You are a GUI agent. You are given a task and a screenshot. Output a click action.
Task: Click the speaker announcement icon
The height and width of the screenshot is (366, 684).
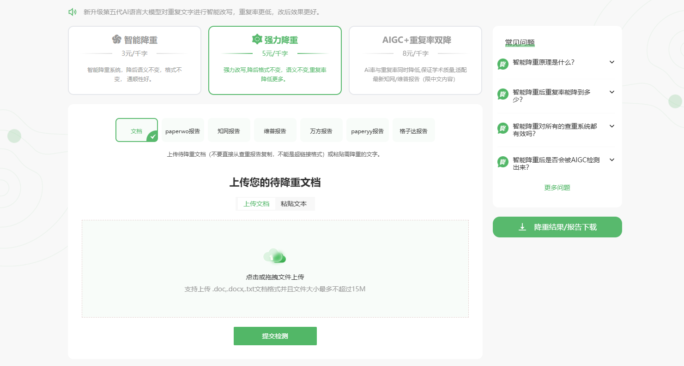(72, 11)
